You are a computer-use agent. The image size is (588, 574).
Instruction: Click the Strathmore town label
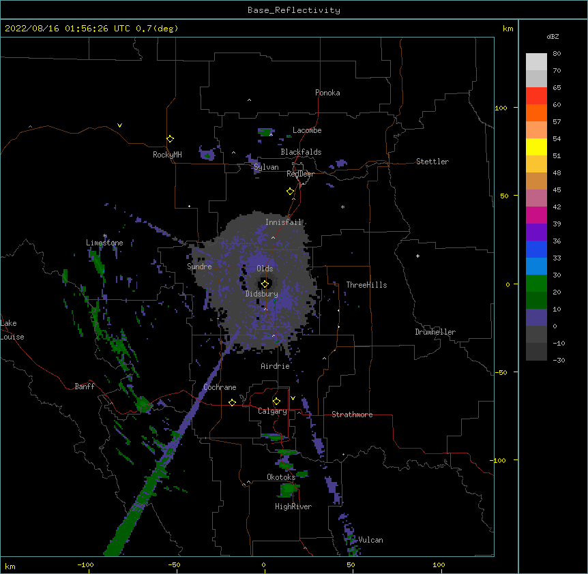point(352,414)
